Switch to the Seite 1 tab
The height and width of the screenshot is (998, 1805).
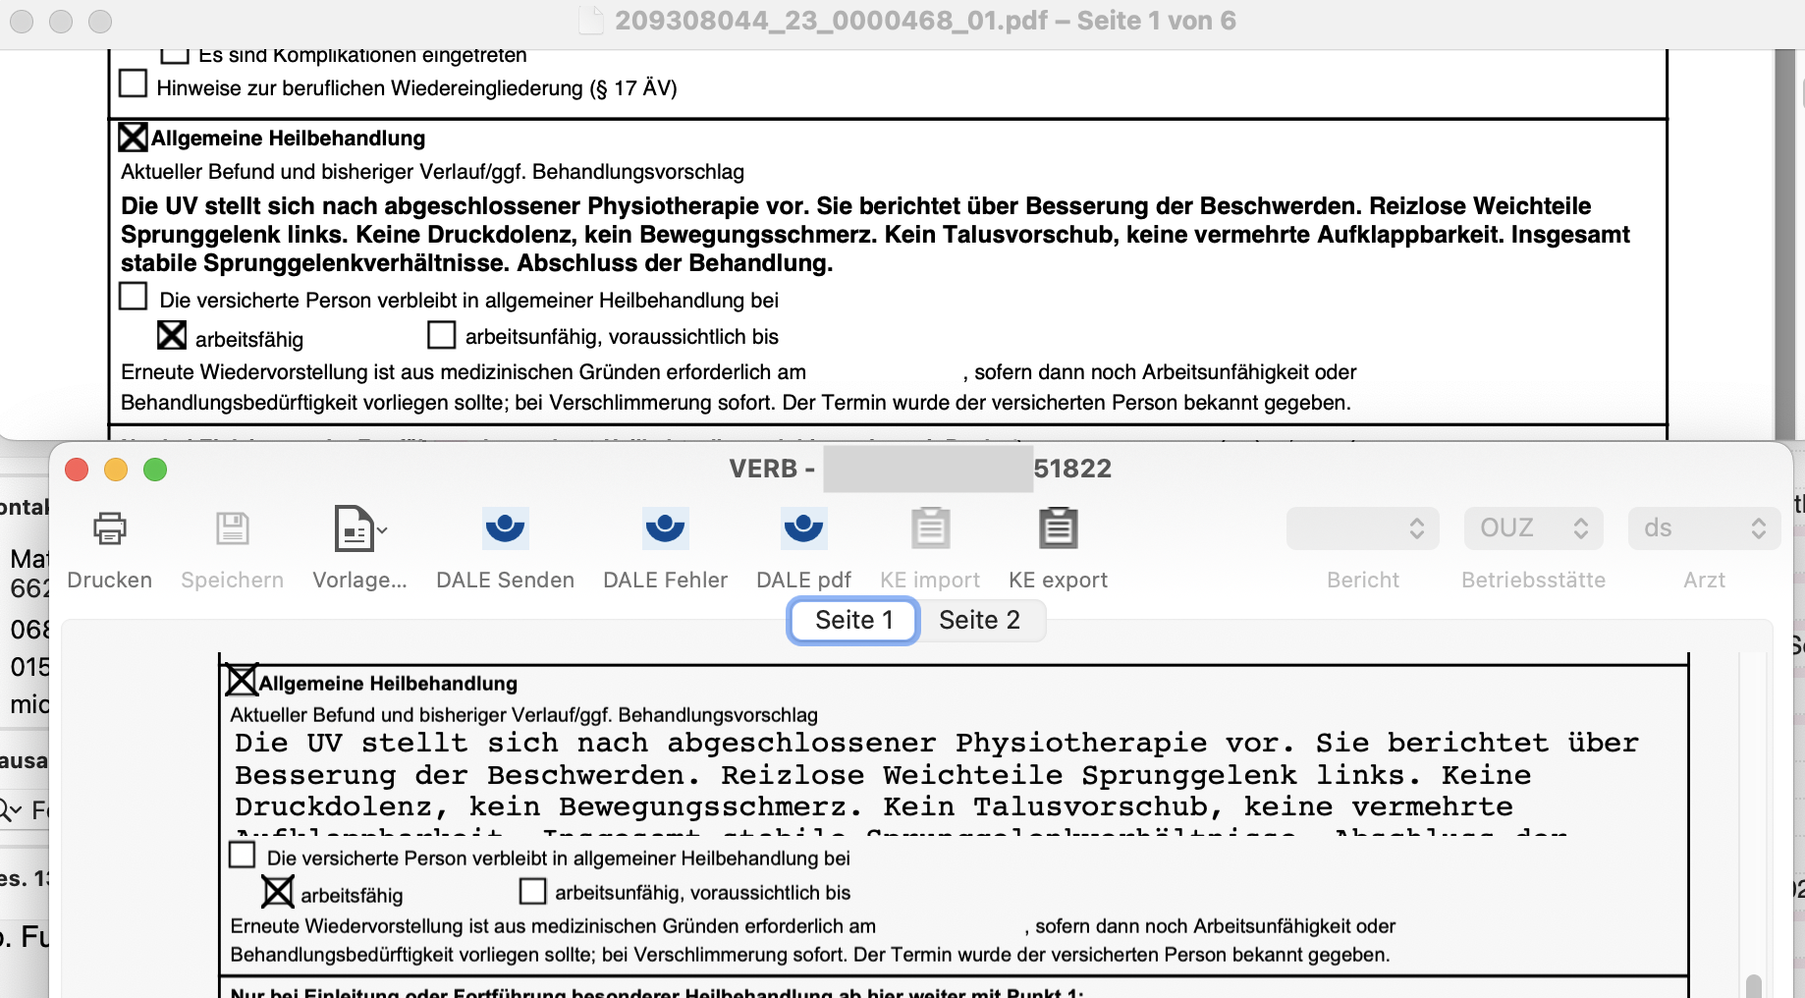click(x=853, y=621)
